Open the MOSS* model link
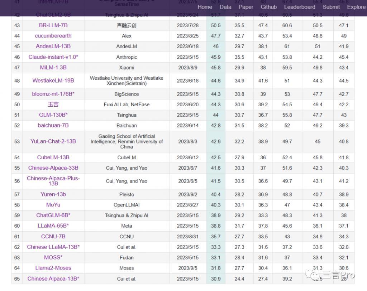This screenshot has width=367, height=291. (53, 257)
